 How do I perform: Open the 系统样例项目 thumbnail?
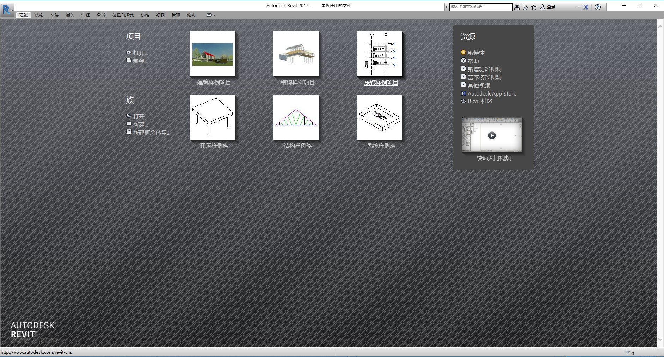click(380, 54)
